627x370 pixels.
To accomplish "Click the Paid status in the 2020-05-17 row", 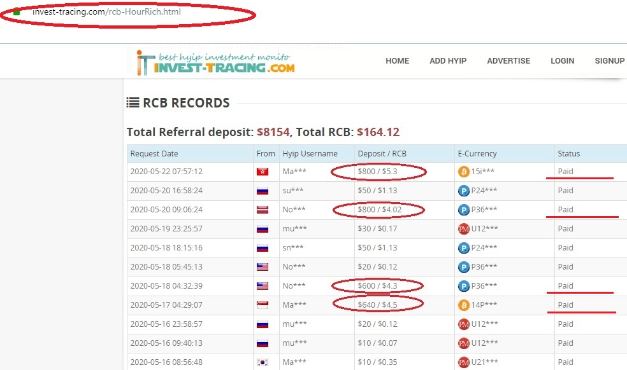I will (565, 305).
